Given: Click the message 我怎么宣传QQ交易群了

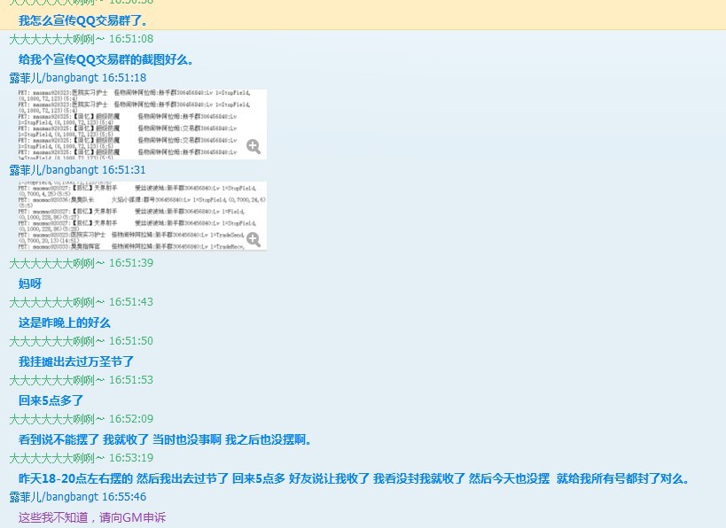Looking at the screenshot, I should tap(84, 20).
